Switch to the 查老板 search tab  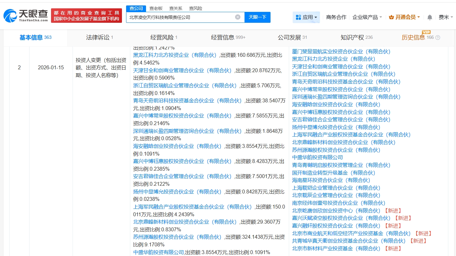click(156, 8)
